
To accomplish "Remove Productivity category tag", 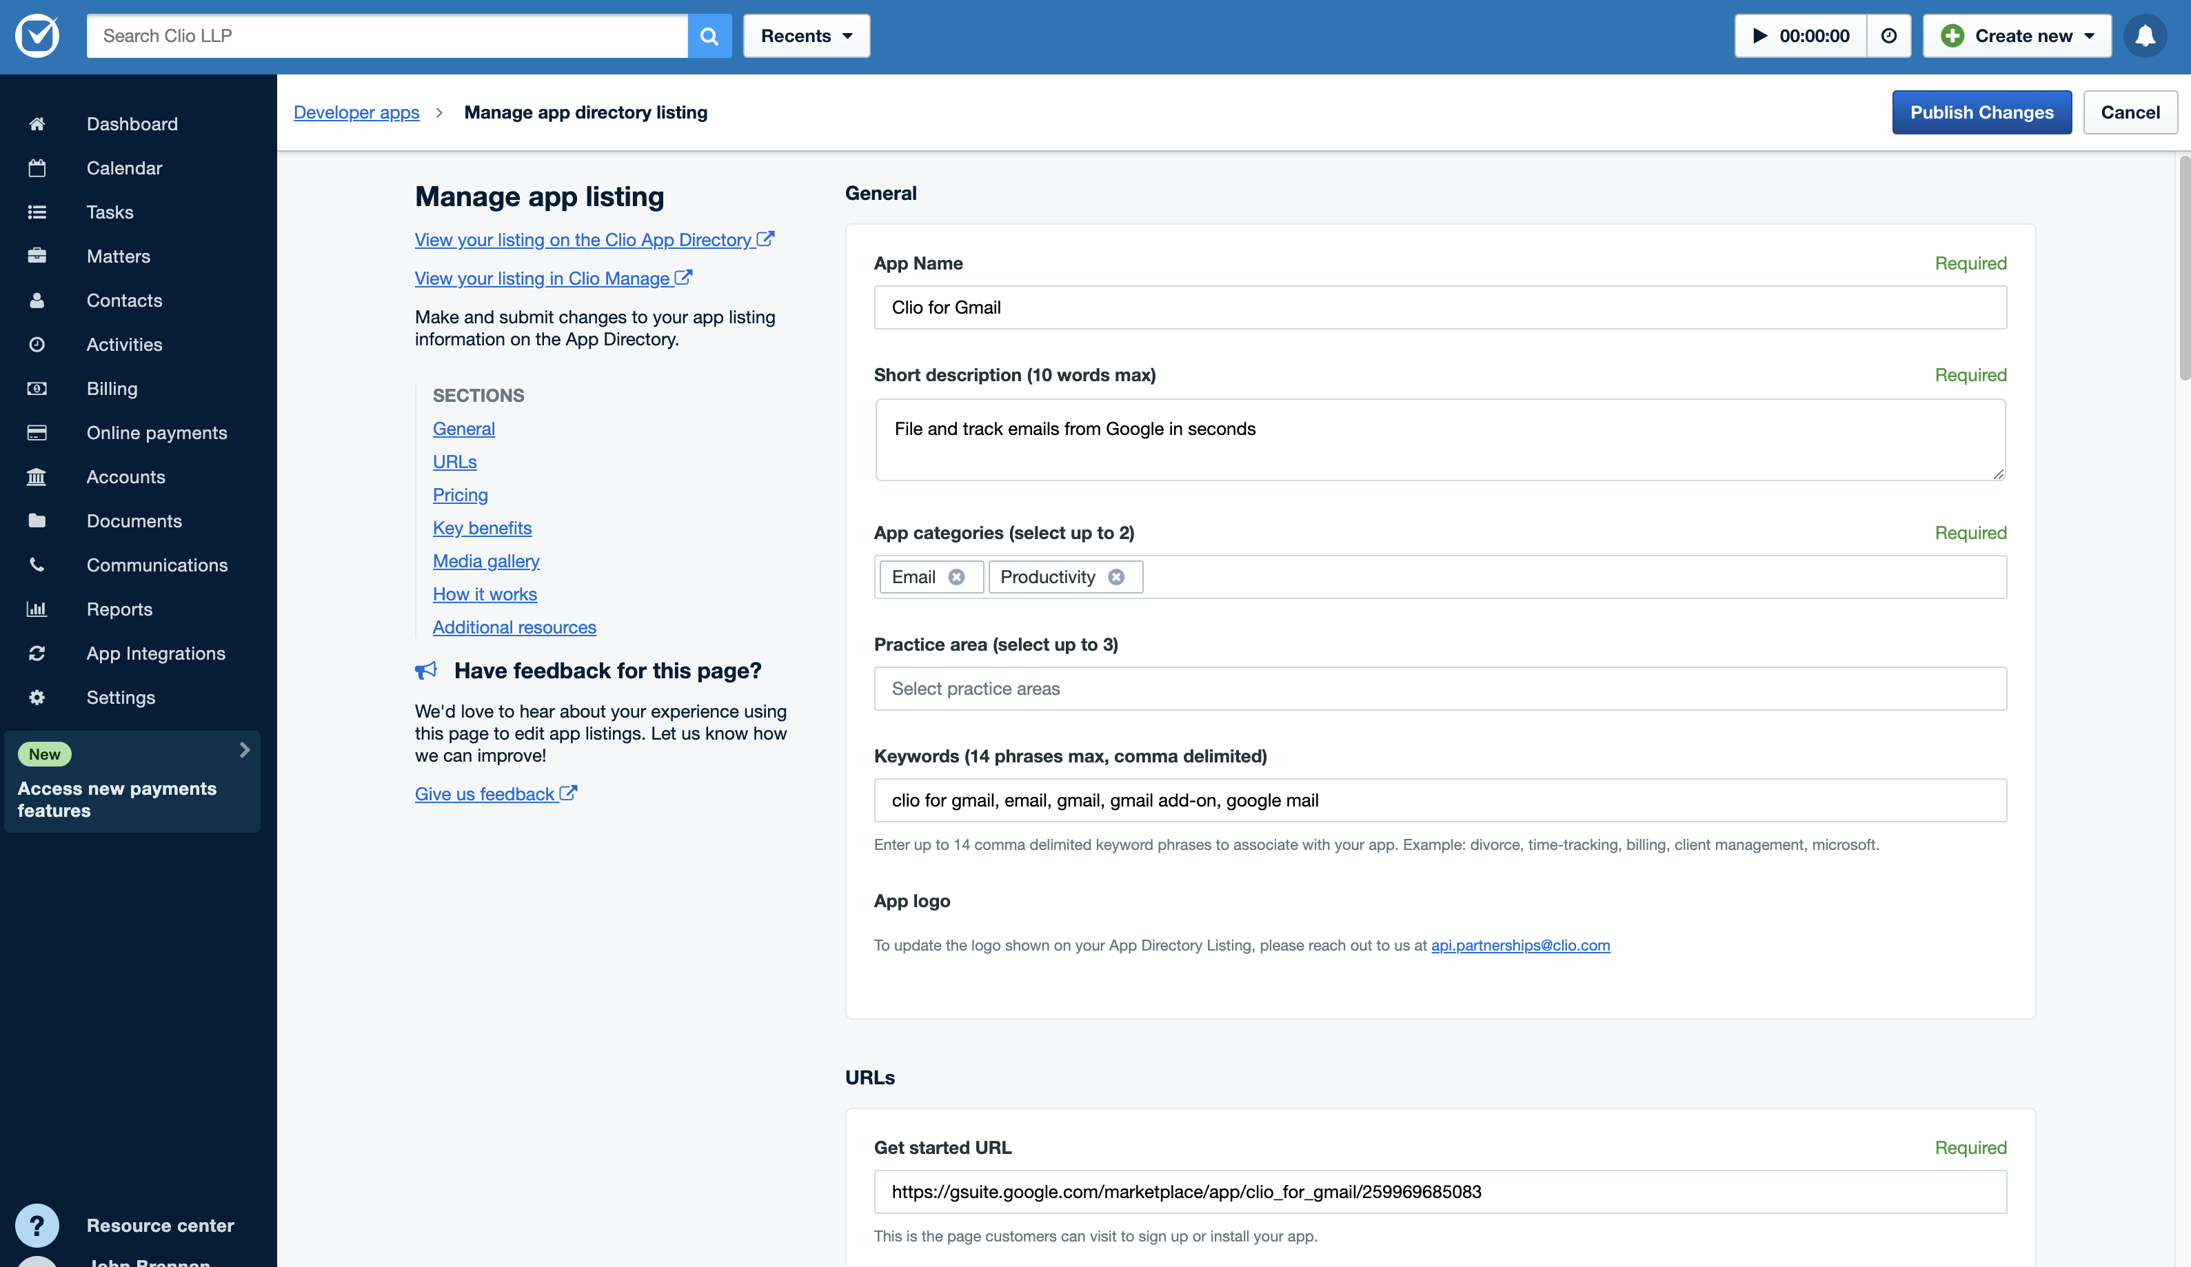I will [1118, 576].
